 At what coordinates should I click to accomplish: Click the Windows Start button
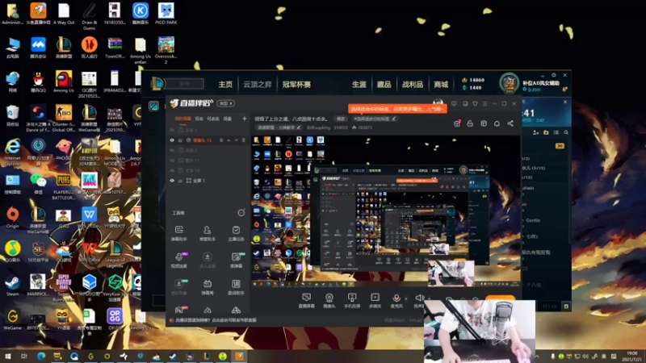tap(7, 356)
